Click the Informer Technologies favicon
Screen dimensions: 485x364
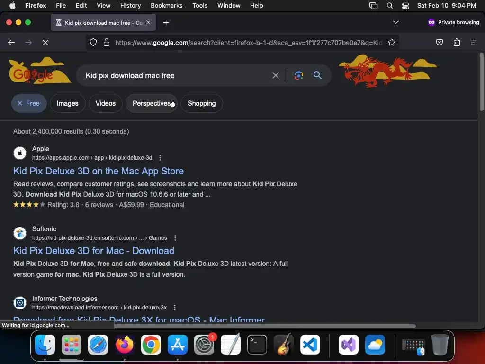click(20, 303)
